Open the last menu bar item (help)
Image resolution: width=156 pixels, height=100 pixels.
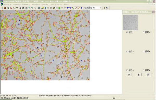[66, 4]
